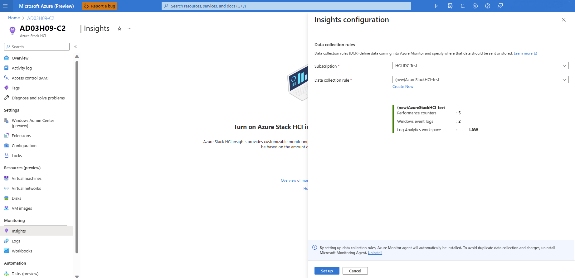The image size is (575, 278).
Task: Click the AD03H09-C2 breadcrumb
Action: [41, 18]
